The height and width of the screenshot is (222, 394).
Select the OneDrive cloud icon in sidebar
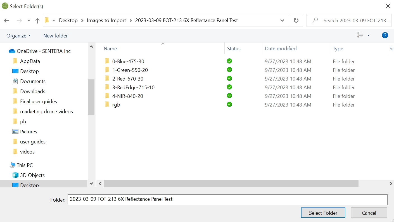click(12, 51)
